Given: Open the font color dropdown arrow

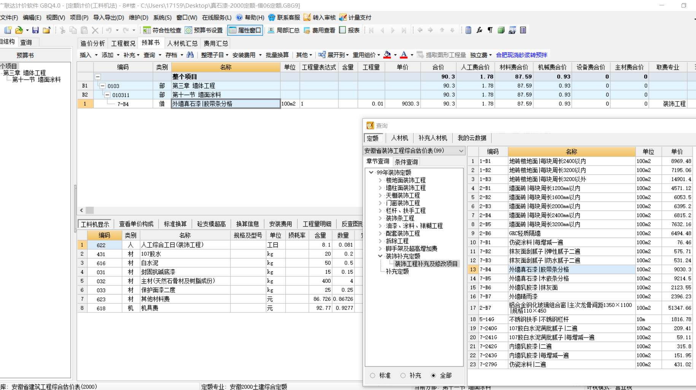Looking at the screenshot, I should (x=412, y=55).
